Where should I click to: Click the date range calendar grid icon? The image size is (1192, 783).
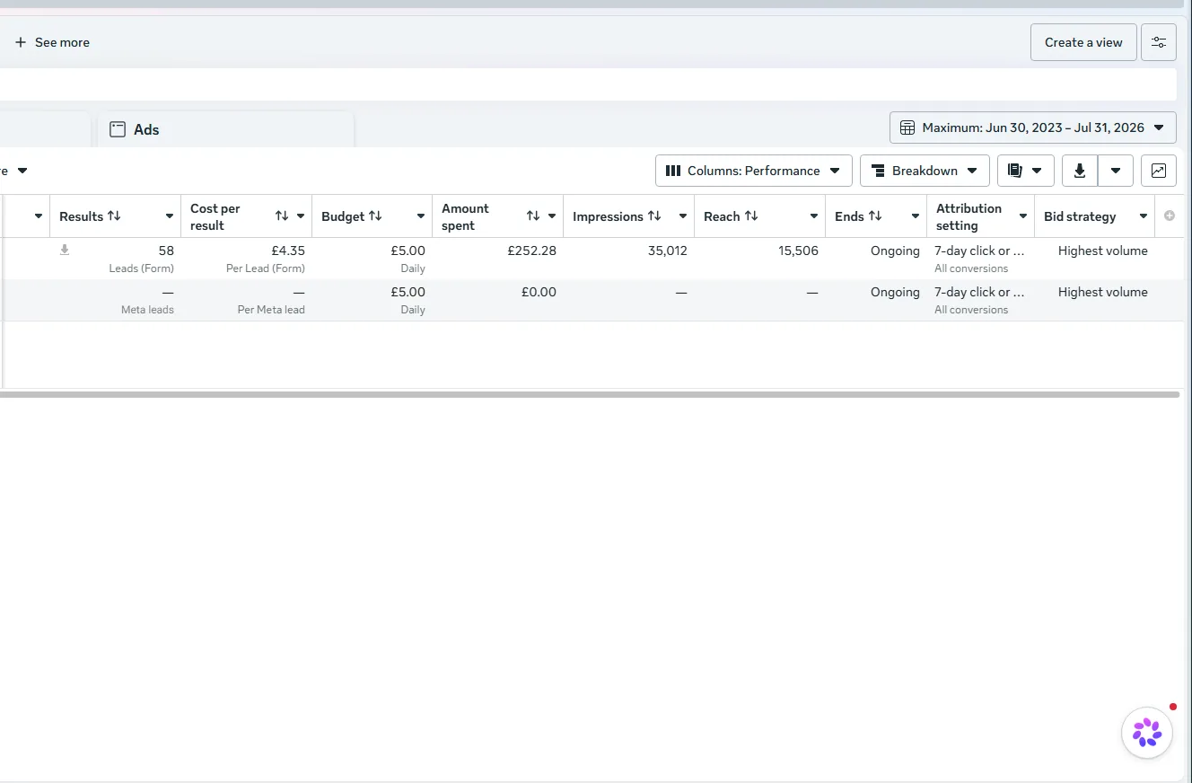pyautogui.click(x=907, y=128)
